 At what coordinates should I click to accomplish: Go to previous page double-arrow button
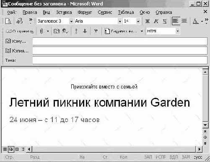tap(205, 131)
